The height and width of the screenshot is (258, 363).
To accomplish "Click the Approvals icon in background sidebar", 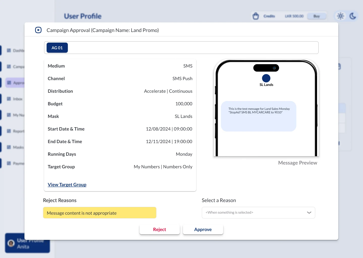I will click(x=9, y=83).
